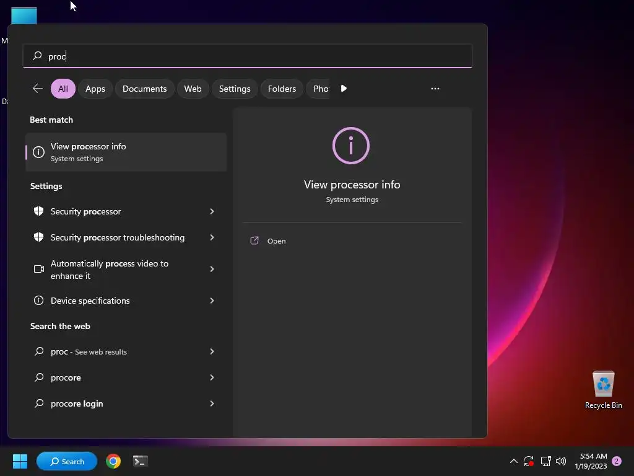Show more filter tabs with play arrow
634x476 pixels.
(x=344, y=89)
